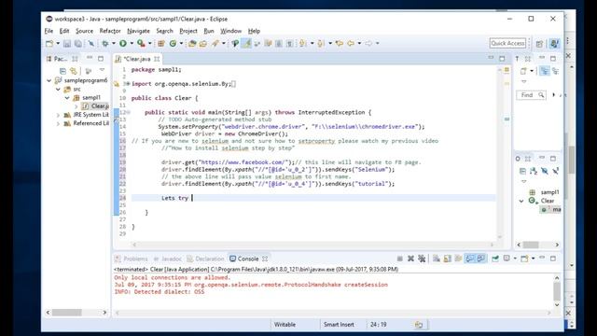The height and width of the screenshot is (336, 597).
Task: Open the Open Console dropdown arrow
Action: 533,259
